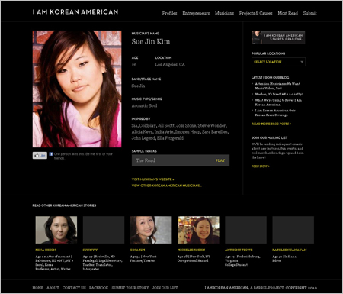Go to the Musicians section
This screenshot has width=343, height=294.
[224, 13]
